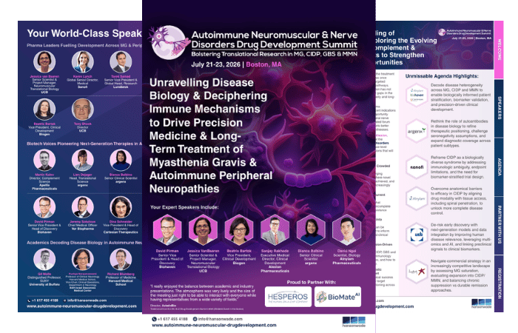This screenshot has height=333, width=518.
Task: Click the 'Unmissable Agenda Highlights:' heading
Action: pyautogui.click(x=442, y=76)
